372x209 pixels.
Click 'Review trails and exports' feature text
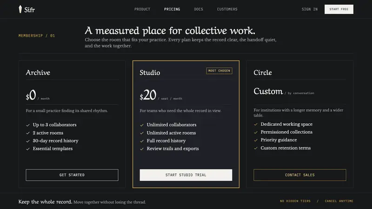(173, 149)
